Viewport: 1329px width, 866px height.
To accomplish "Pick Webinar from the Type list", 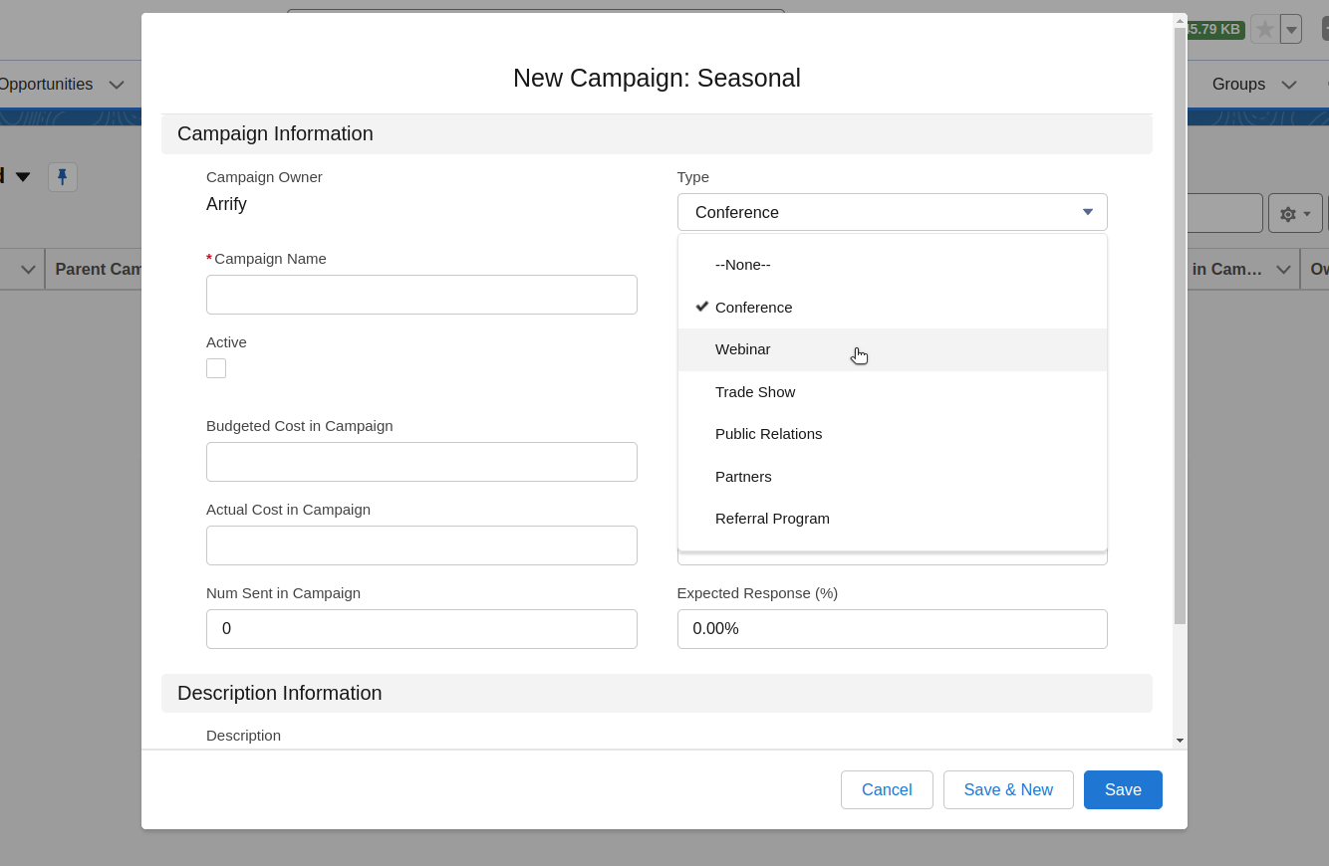I will (892, 349).
